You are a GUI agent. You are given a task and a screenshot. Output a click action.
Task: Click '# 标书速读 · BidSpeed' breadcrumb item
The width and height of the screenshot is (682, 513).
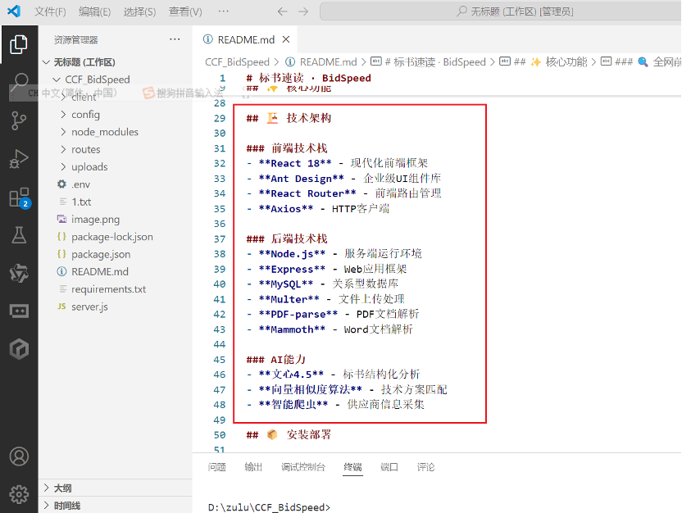pyautogui.click(x=428, y=62)
